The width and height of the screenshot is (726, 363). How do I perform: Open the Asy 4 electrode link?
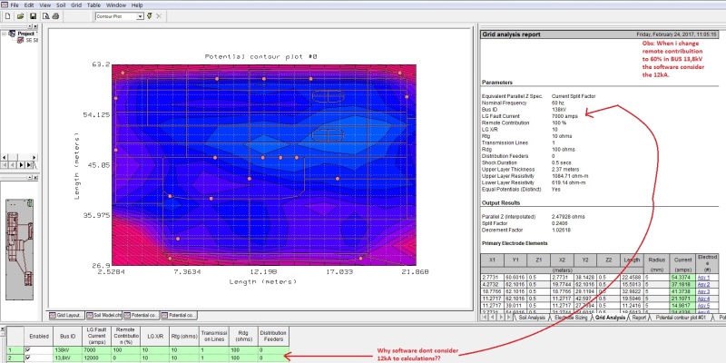pos(703,299)
